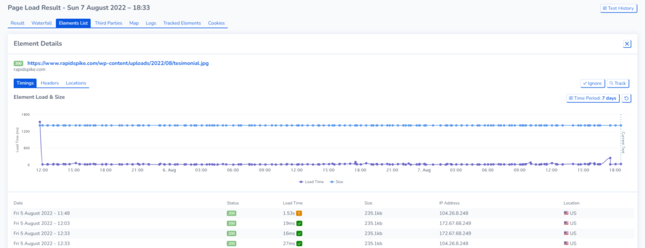
Task: Open the Headers sub-tab
Action: click(50, 83)
